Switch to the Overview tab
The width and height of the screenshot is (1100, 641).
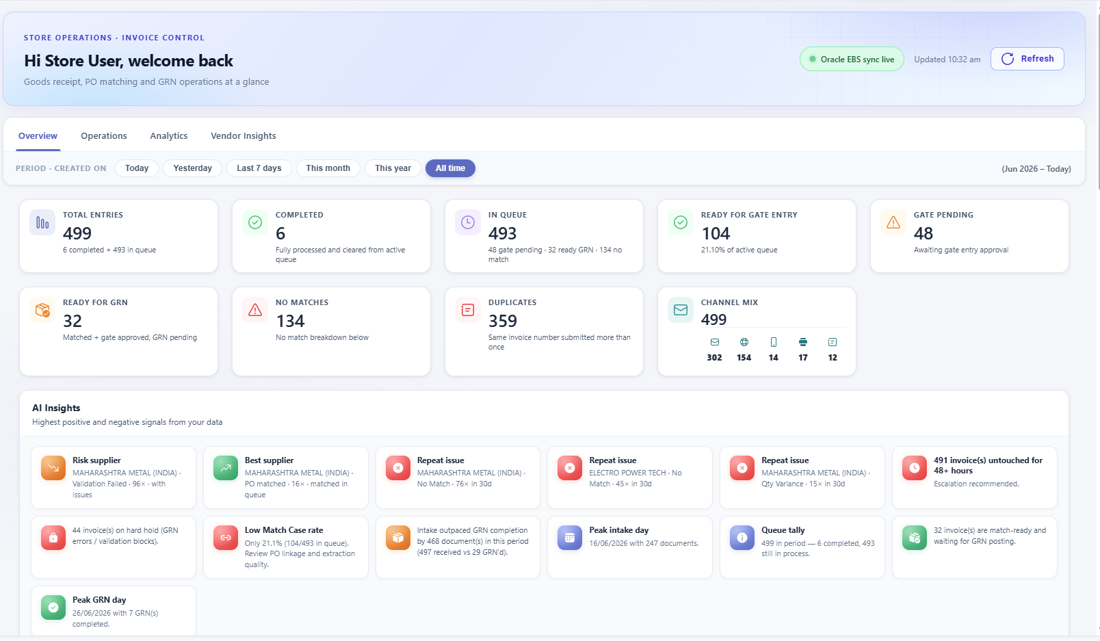point(38,136)
